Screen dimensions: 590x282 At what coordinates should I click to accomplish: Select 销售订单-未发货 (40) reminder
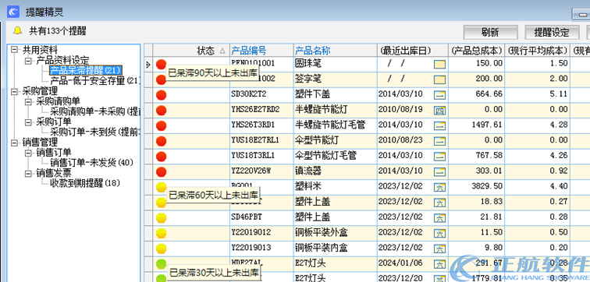point(92,163)
